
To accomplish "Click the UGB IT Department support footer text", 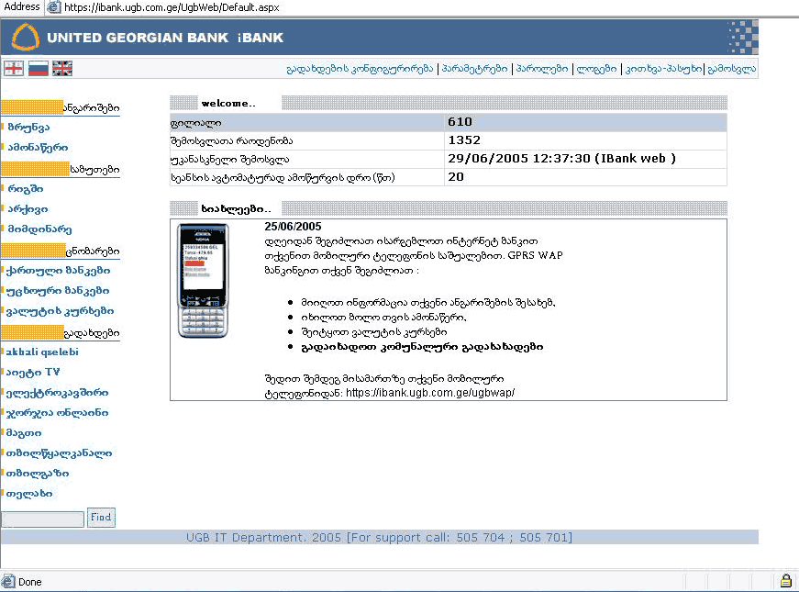I will 379,538.
